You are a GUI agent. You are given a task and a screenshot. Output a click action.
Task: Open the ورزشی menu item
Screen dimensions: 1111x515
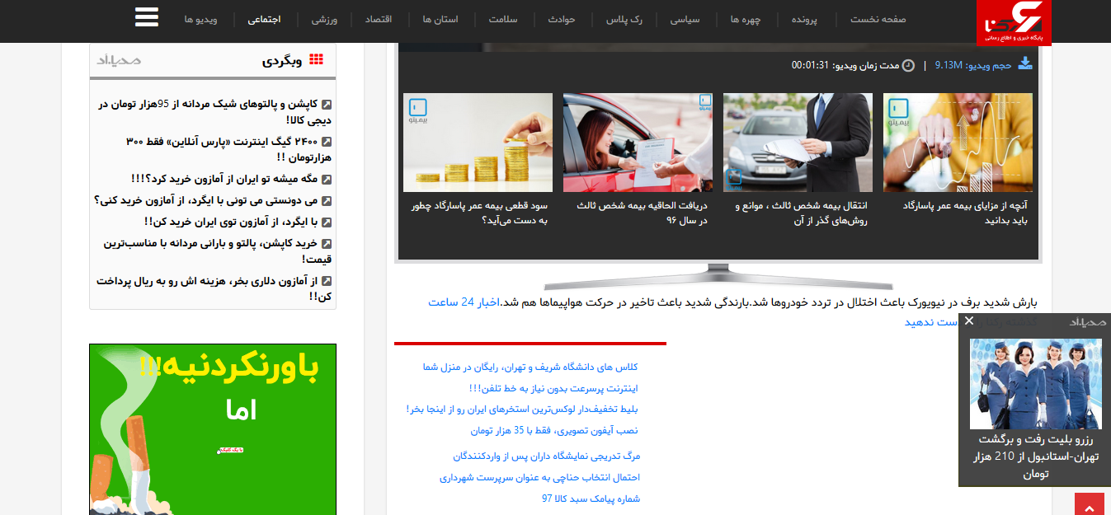324,19
